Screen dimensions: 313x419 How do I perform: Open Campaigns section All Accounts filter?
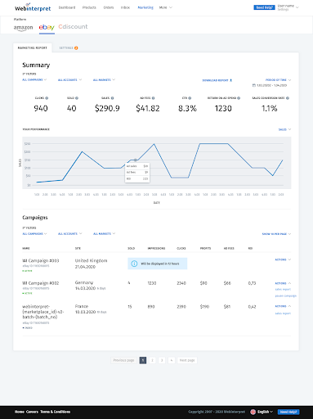click(69, 234)
